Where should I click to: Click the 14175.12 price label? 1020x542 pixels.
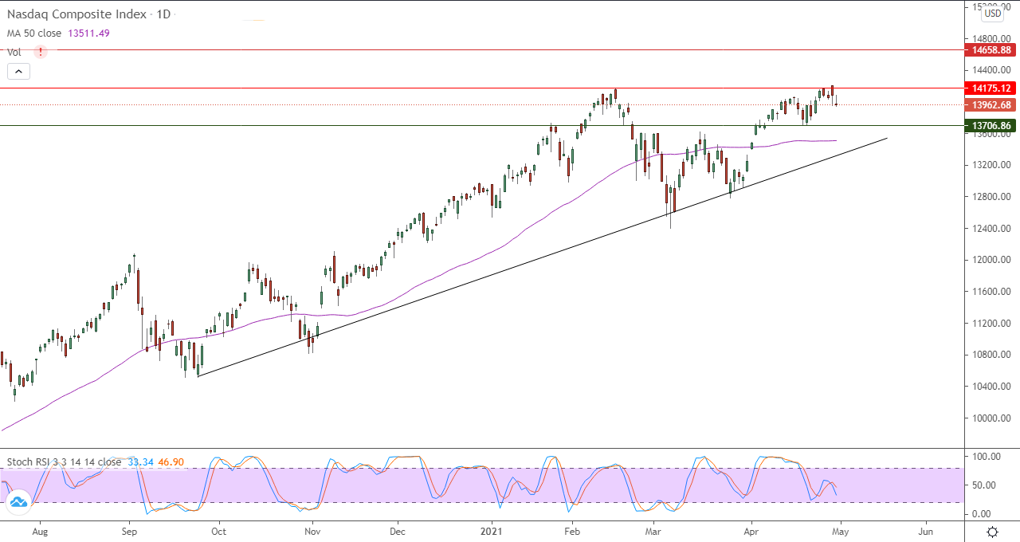(x=991, y=88)
